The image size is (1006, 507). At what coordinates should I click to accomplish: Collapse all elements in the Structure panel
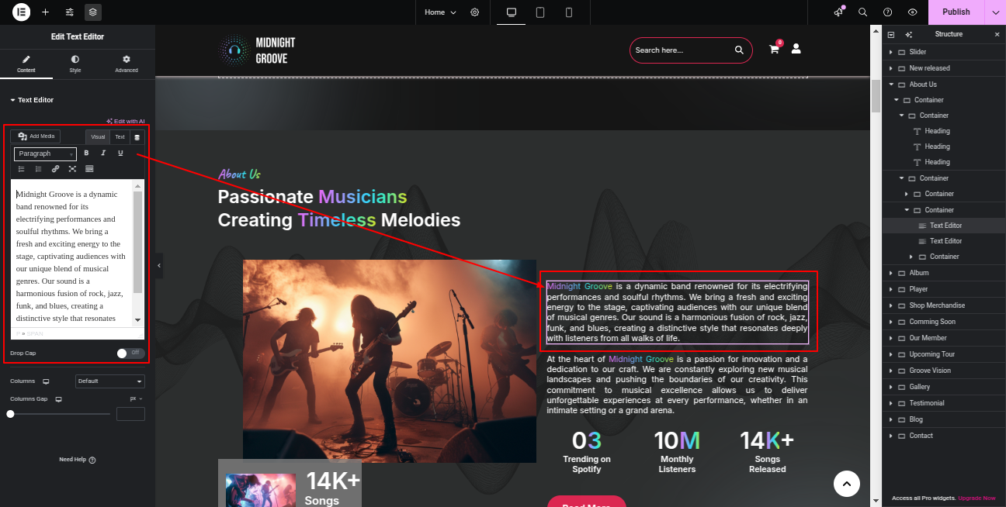(891, 35)
